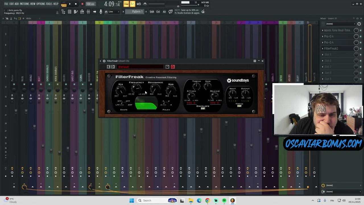Image resolution: width=364 pixels, height=205 pixels.
Task: Toggle the Tweak button in FilterFreak
Action: tap(239, 106)
